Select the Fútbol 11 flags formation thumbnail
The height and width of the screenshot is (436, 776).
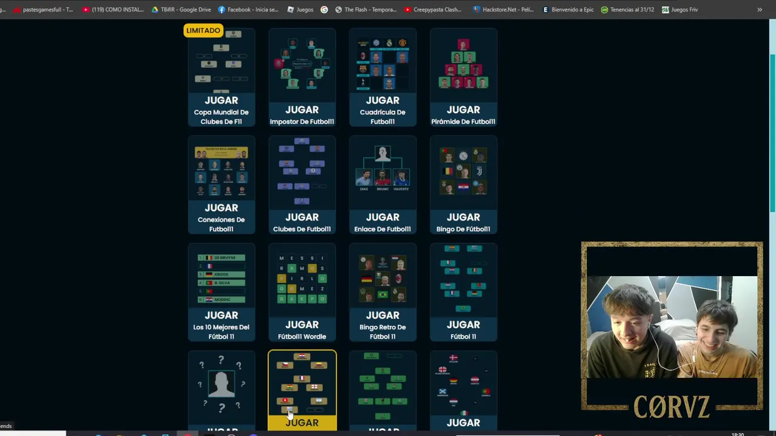click(463, 279)
